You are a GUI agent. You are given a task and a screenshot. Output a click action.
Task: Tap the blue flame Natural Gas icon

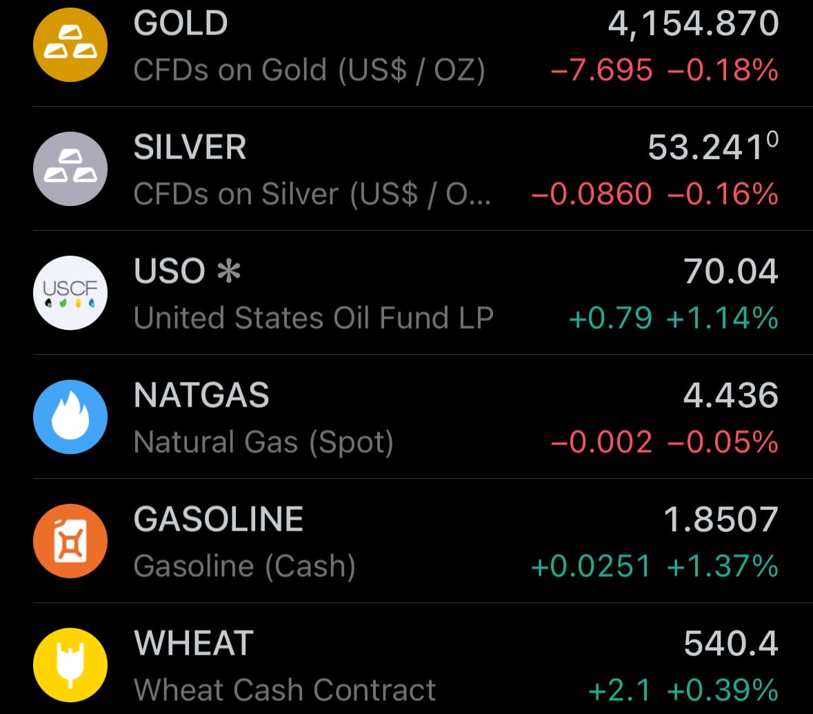[x=70, y=416]
